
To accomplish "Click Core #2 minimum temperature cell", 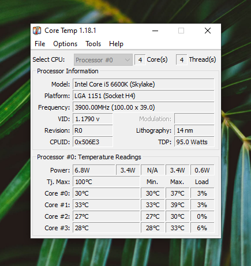I will (x=152, y=216).
